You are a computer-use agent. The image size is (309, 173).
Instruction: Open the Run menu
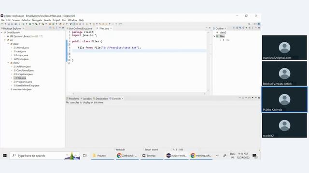coord(64,20)
